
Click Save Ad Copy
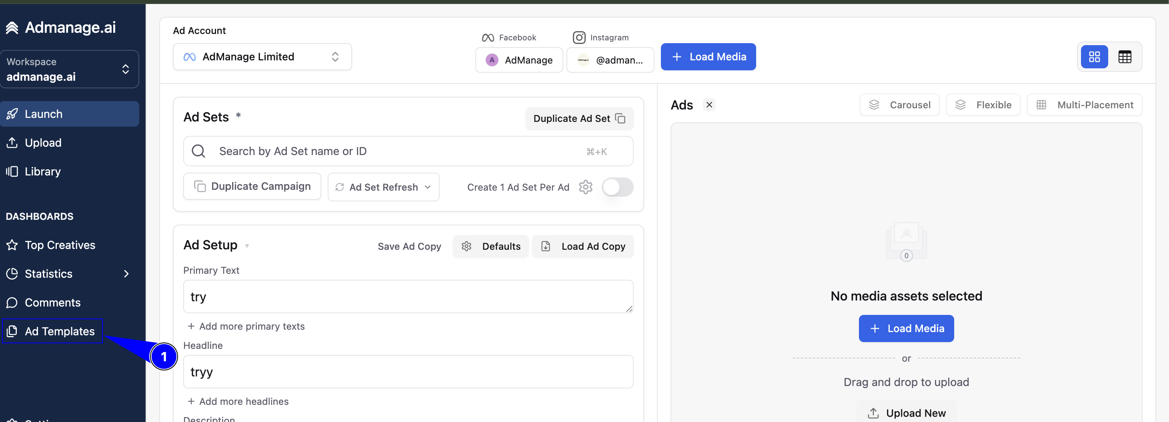(409, 246)
